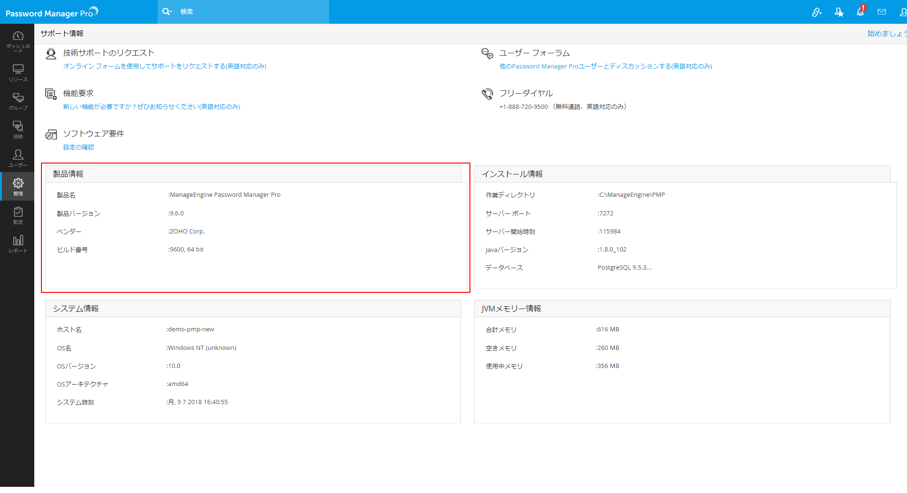Expand the chain link dropdown in header
This screenshot has width=907, height=493.
tap(817, 12)
